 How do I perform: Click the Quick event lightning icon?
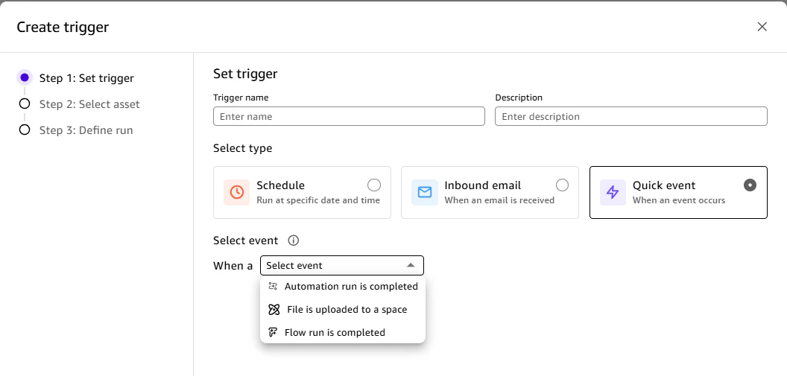(x=613, y=193)
